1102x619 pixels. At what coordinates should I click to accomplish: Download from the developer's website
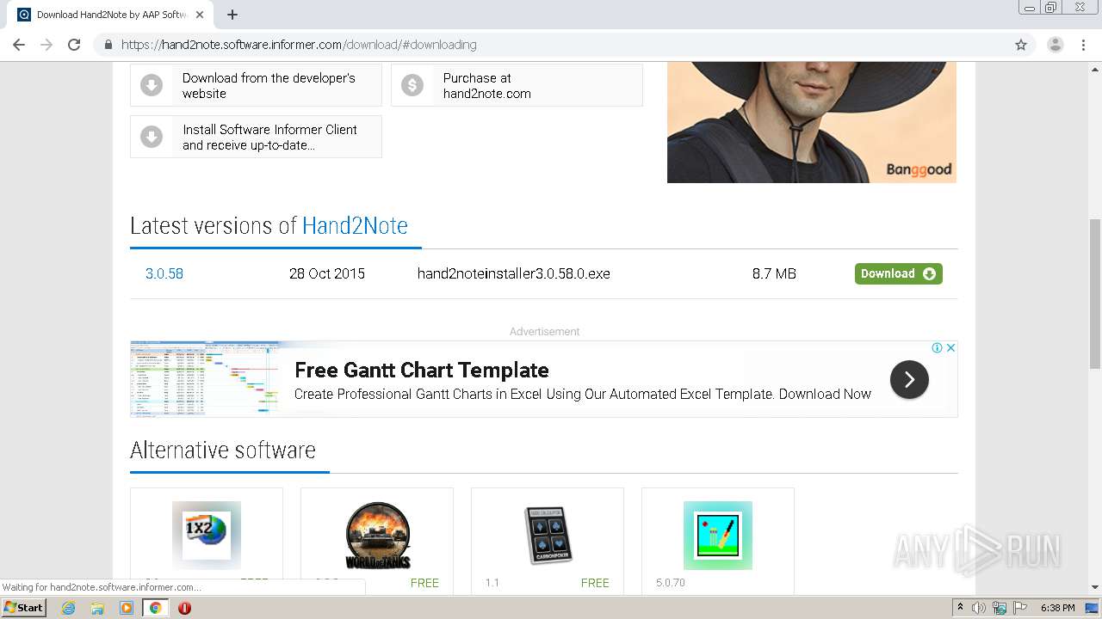(256, 85)
